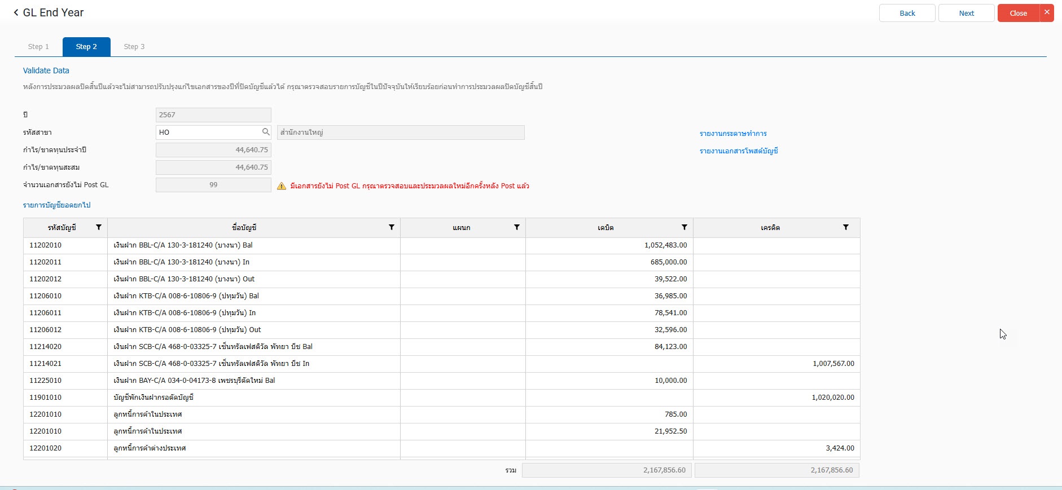The height and width of the screenshot is (490, 1062).
Task: Click the รหัสสาขา input field containing HO
Action: tap(208, 132)
